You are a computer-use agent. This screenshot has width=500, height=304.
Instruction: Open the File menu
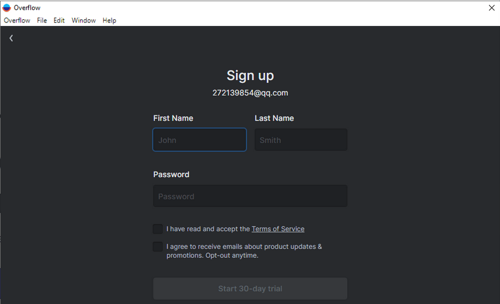[42, 21]
